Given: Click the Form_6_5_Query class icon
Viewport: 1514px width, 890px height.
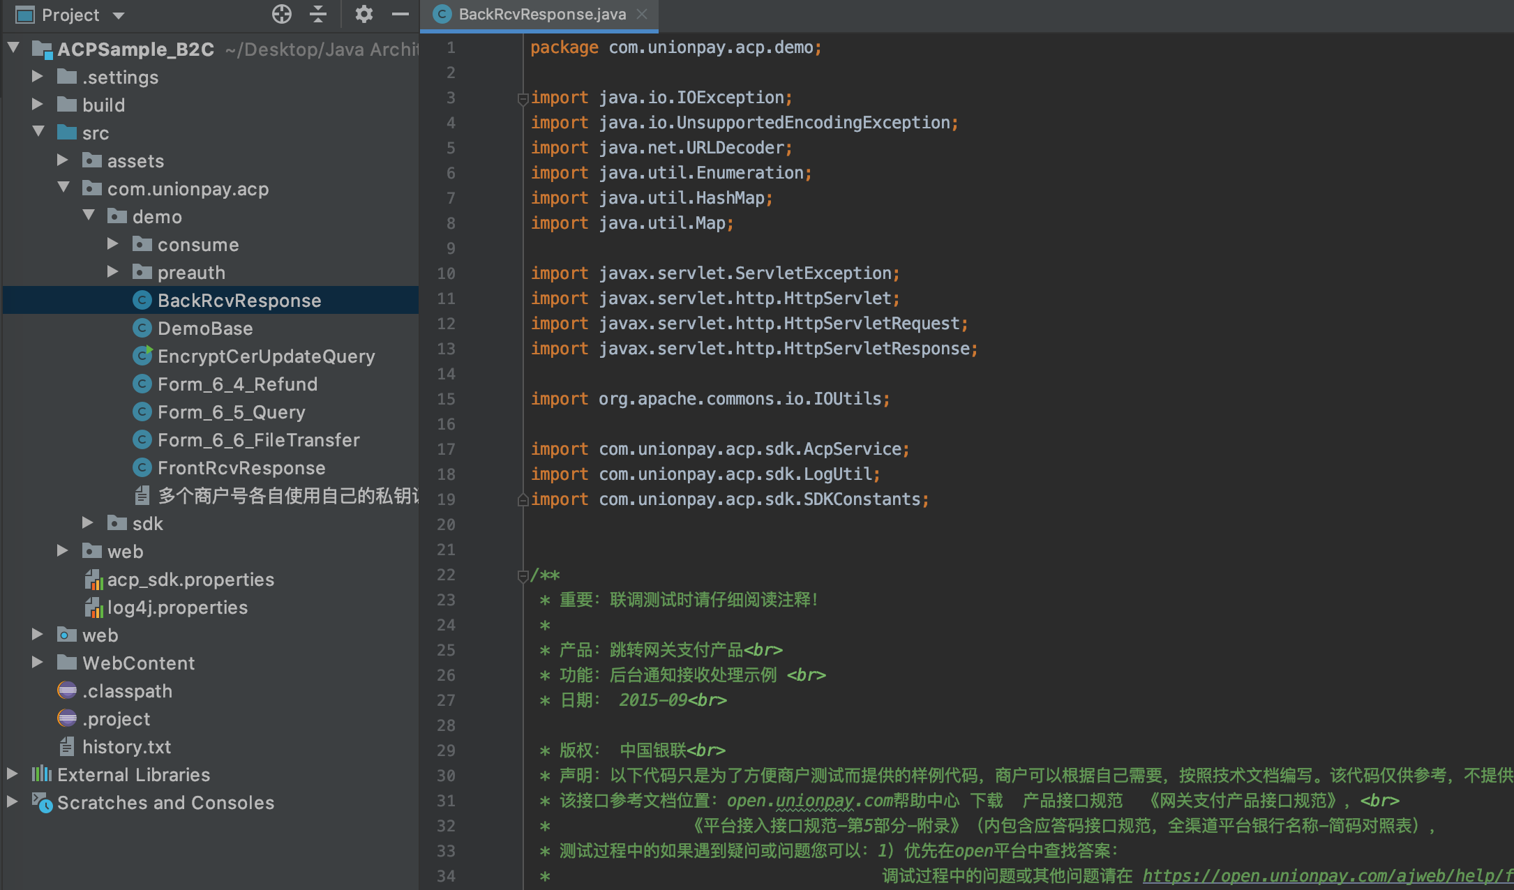Looking at the screenshot, I should point(142,412).
